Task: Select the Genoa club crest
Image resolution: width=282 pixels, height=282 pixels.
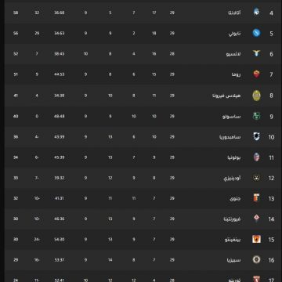Action: point(256,198)
